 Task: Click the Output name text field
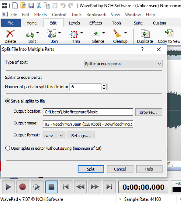point(88,124)
